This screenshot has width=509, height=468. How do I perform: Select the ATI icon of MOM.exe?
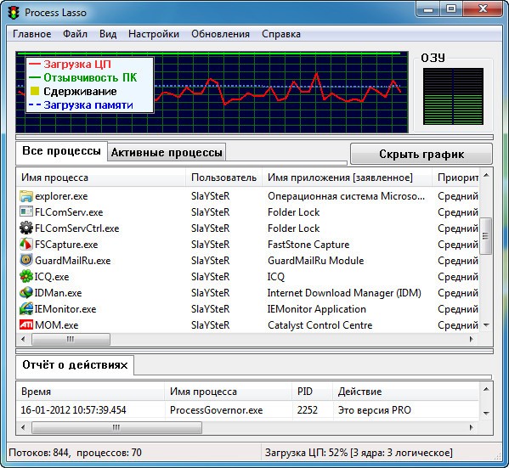(26, 324)
